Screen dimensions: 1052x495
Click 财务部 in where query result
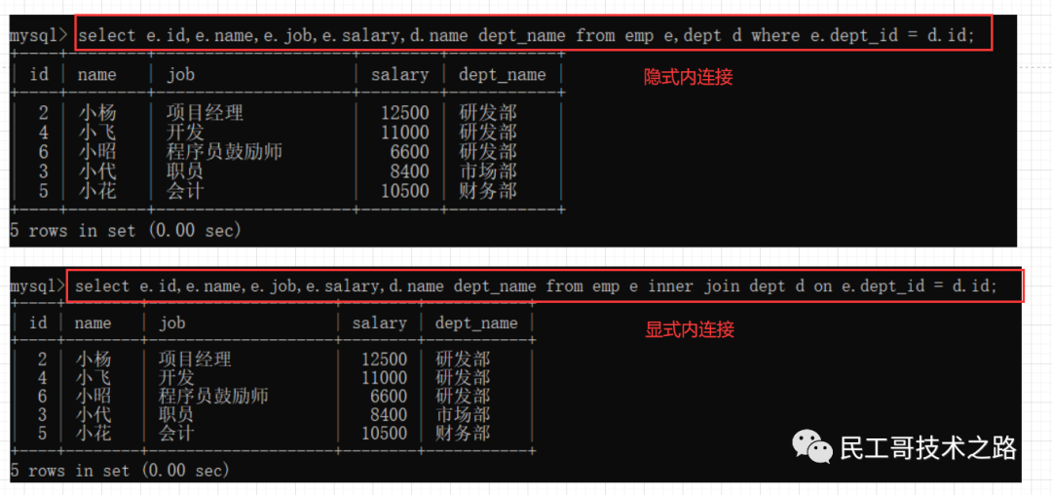coord(488,191)
